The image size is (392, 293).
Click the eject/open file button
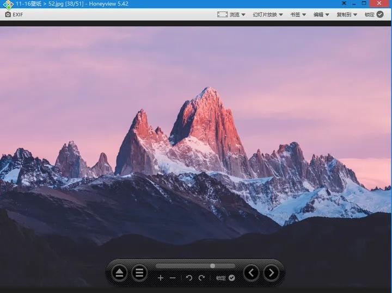[x=119, y=273]
